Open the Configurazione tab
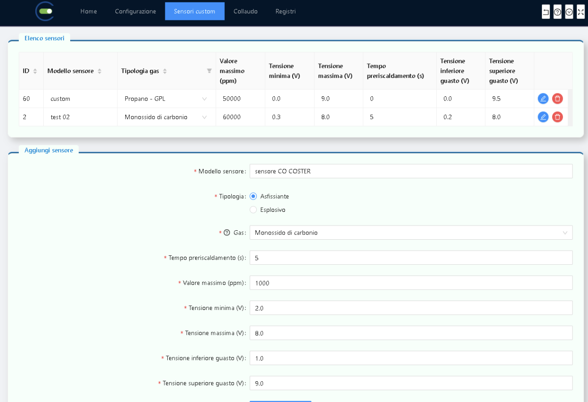Viewport: 588px width, 402px height. pyautogui.click(x=136, y=11)
